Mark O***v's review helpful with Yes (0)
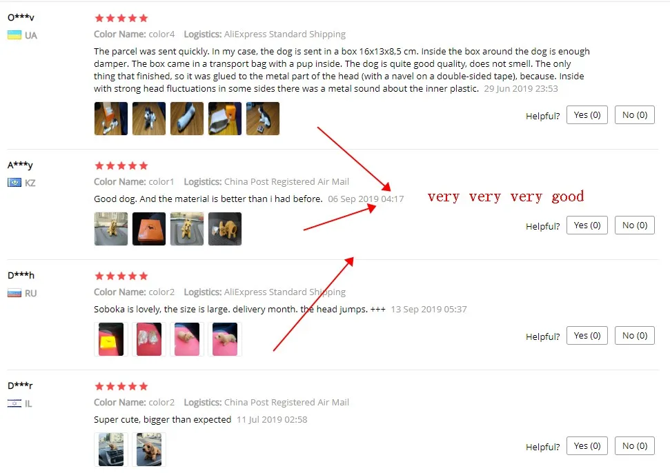The height and width of the screenshot is (473, 670). (x=587, y=115)
